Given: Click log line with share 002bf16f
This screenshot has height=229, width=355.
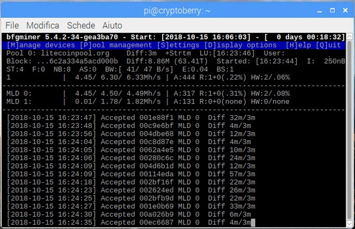Looking at the screenshot, I should pyautogui.click(x=131, y=182).
